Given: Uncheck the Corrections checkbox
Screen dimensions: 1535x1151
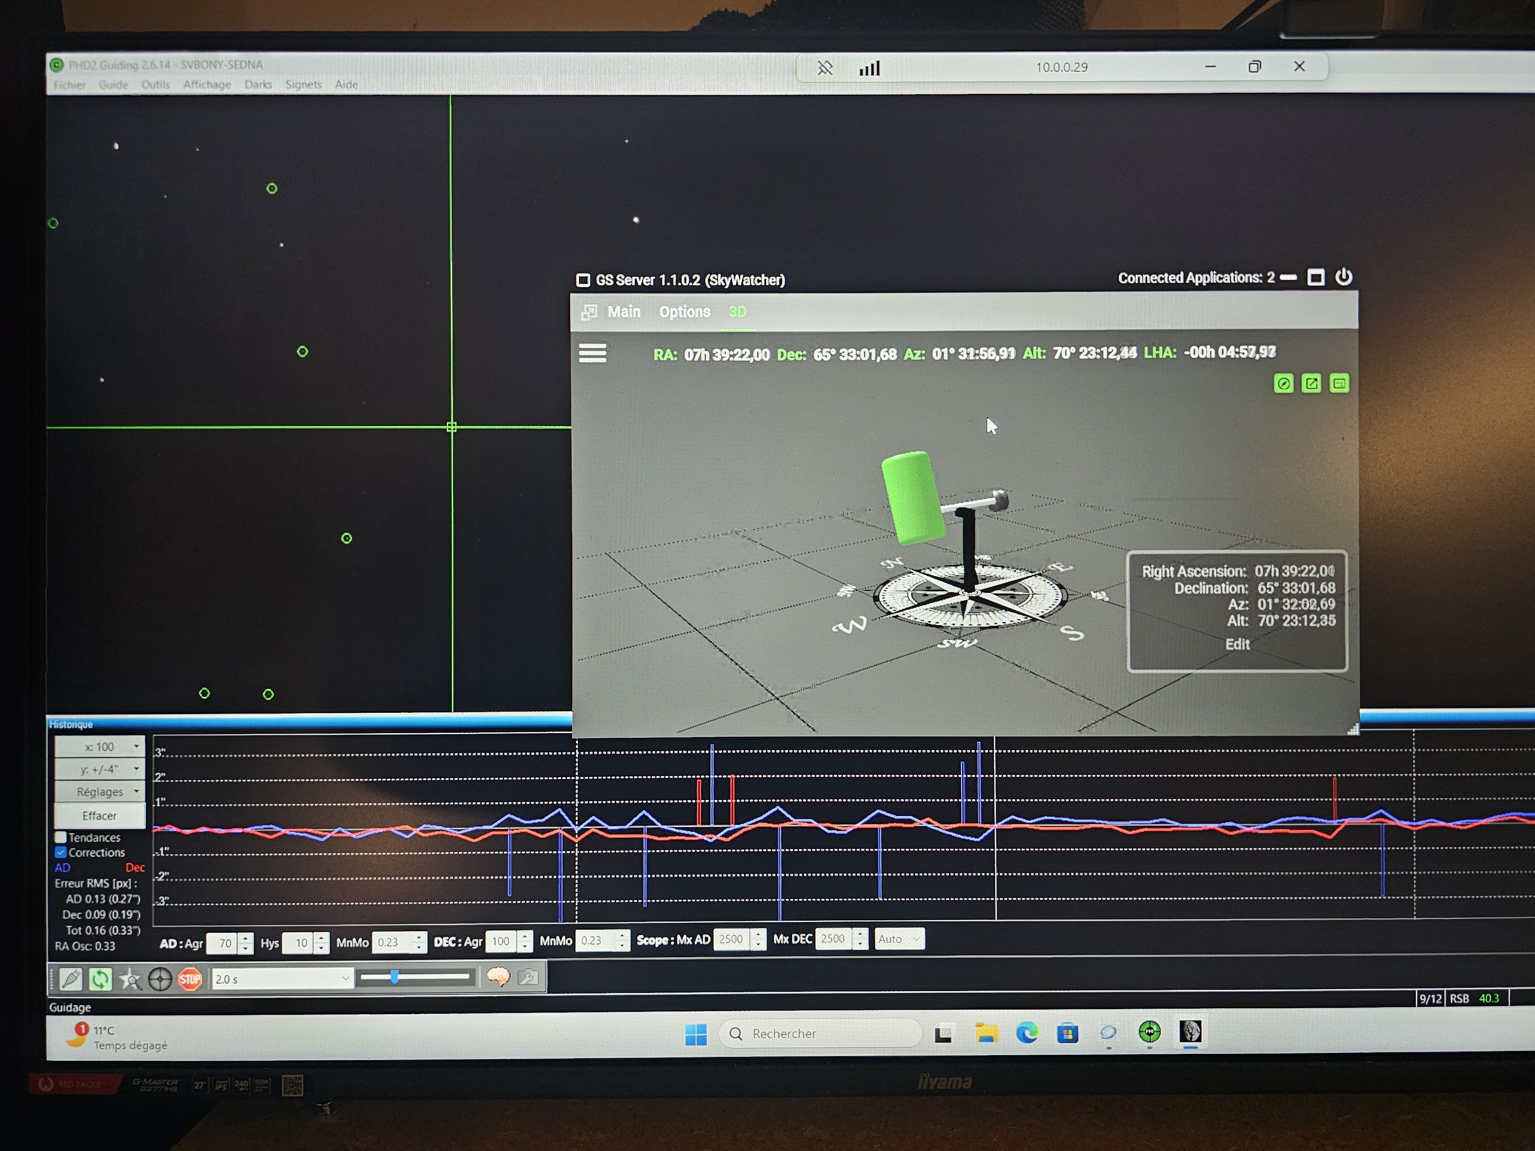Looking at the screenshot, I should point(61,852).
